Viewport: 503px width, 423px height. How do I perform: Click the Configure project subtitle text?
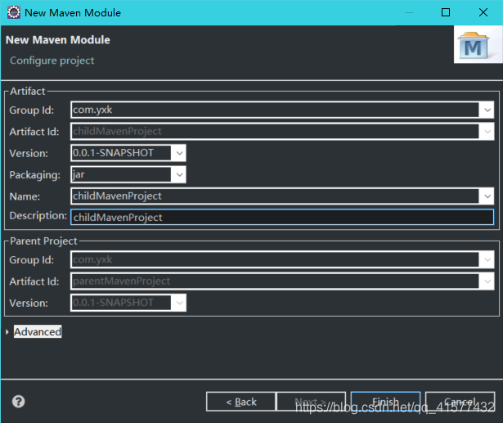coord(52,61)
